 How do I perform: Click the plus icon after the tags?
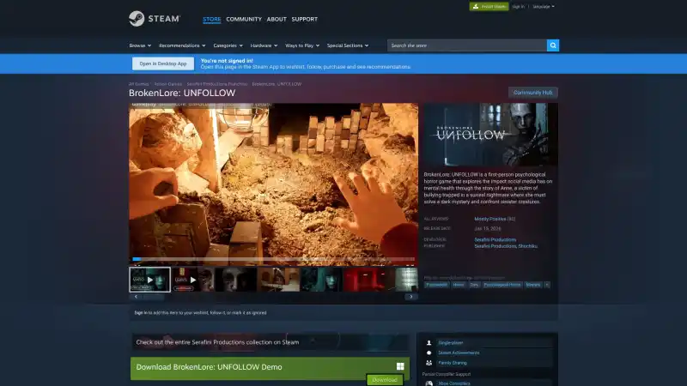coord(547,284)
